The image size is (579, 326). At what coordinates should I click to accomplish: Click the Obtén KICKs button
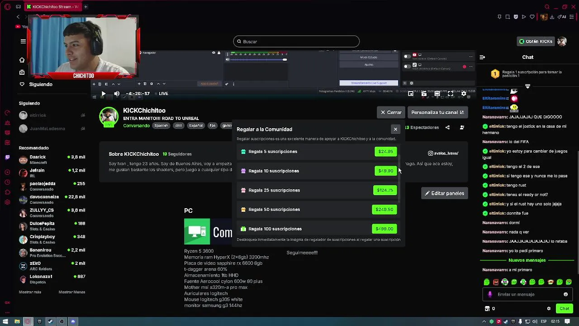(x=536, y=41)
